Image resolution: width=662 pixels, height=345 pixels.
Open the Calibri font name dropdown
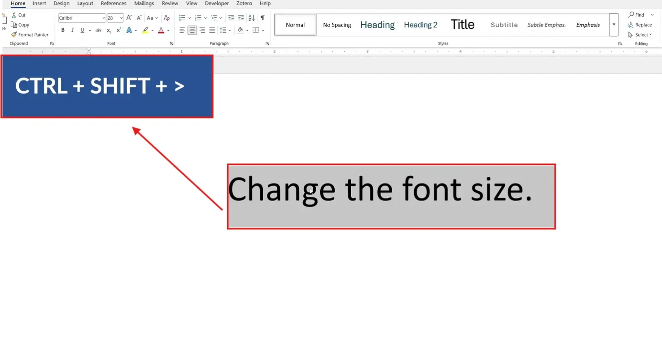[104, 18]
